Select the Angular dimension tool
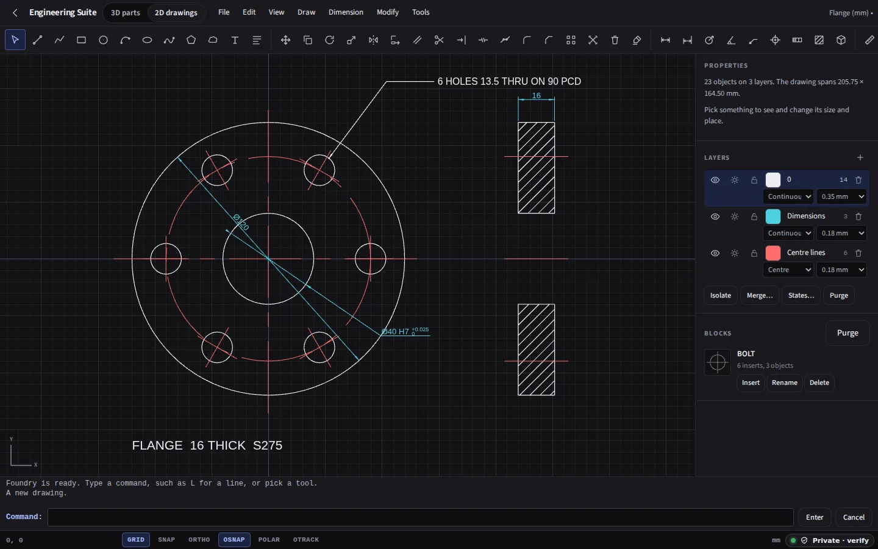Screen dimensions: 878x549 [x=731, y=40]
